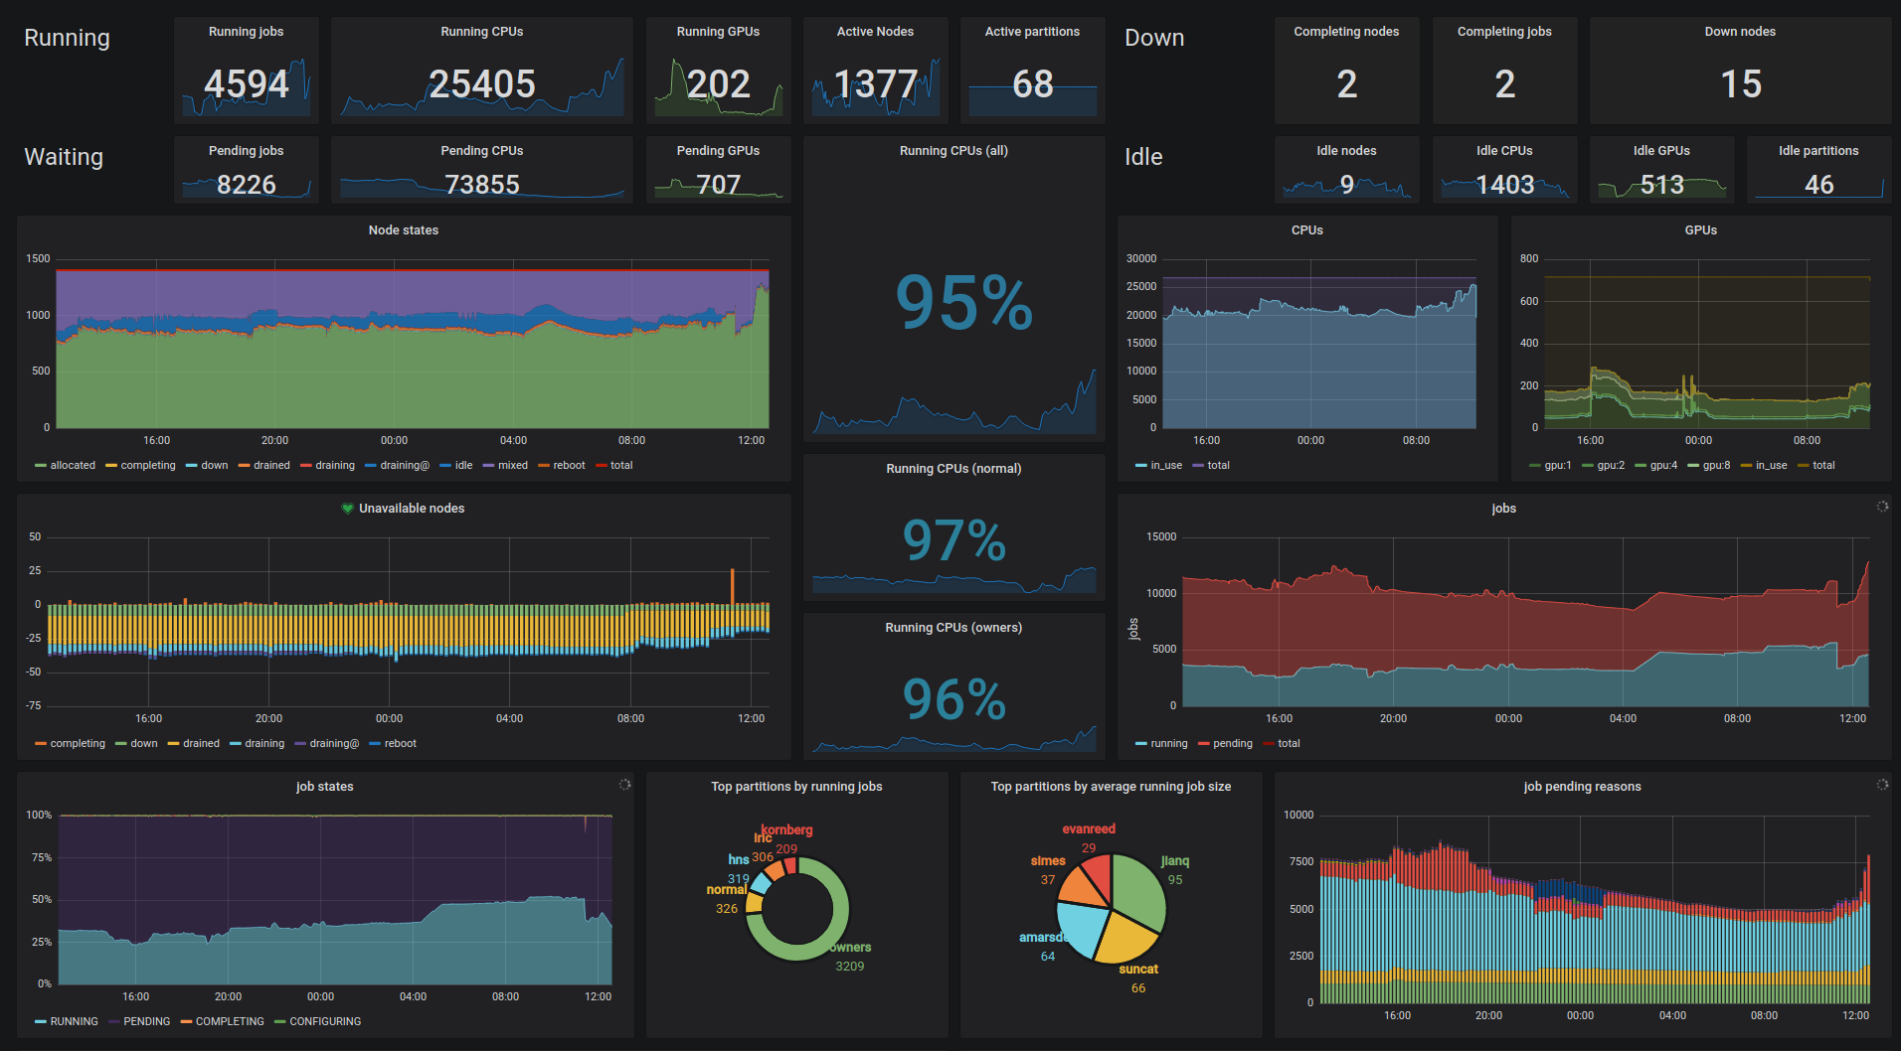Toggle reboot series in Unavailable nodes legend
Image resolution: width=1901 pixels, height=1051 pixels.
401,743
